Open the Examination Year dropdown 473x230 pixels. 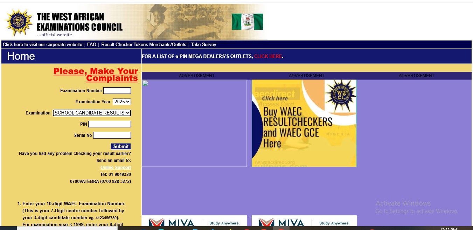[121, 102]
